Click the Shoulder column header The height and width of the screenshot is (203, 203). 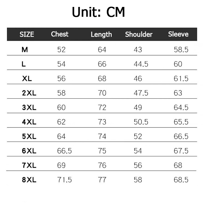139,34
